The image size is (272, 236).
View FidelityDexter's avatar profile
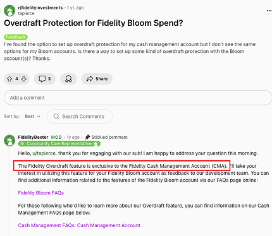pyautogui.click(x=9, y=140)
